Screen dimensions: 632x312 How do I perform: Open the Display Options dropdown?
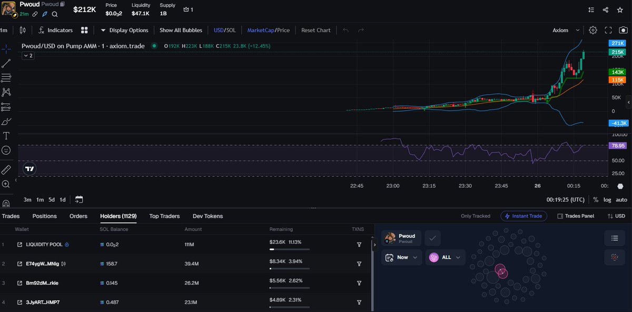coord(125,30)
